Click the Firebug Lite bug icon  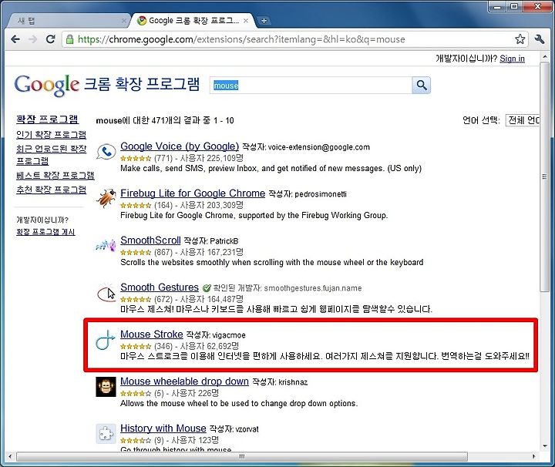(x=106, y=198)
